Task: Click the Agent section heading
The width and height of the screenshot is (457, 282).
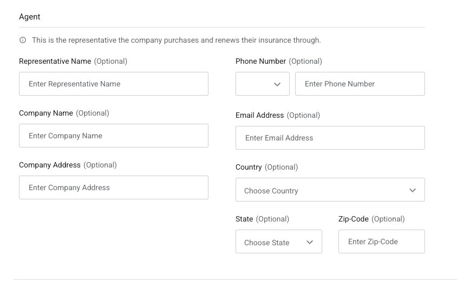Action: [x=30, y=17]
